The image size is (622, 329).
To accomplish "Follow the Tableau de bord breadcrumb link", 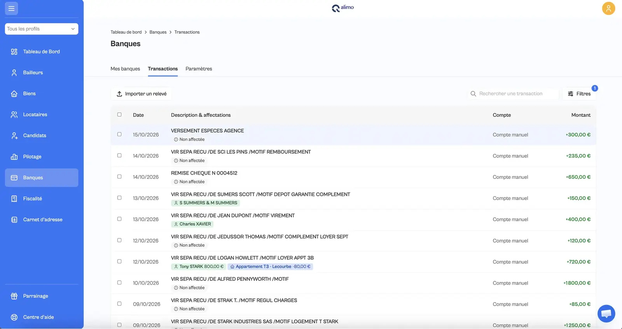I will click(x=126, y=32).
